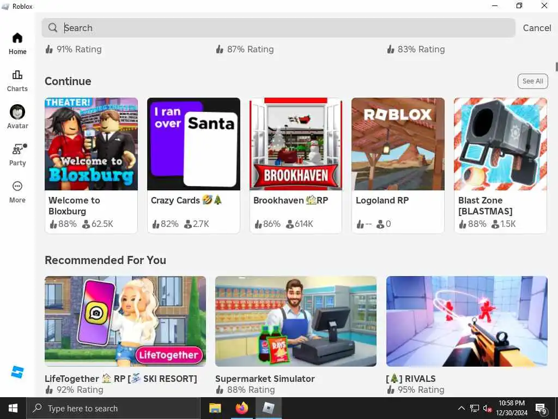Click the Roblox taskbar icon

268,408
